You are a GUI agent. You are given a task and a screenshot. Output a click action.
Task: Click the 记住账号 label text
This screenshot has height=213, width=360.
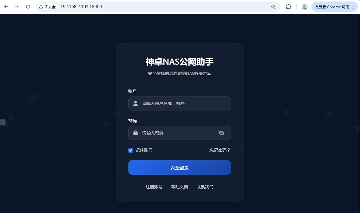[144, 150]
